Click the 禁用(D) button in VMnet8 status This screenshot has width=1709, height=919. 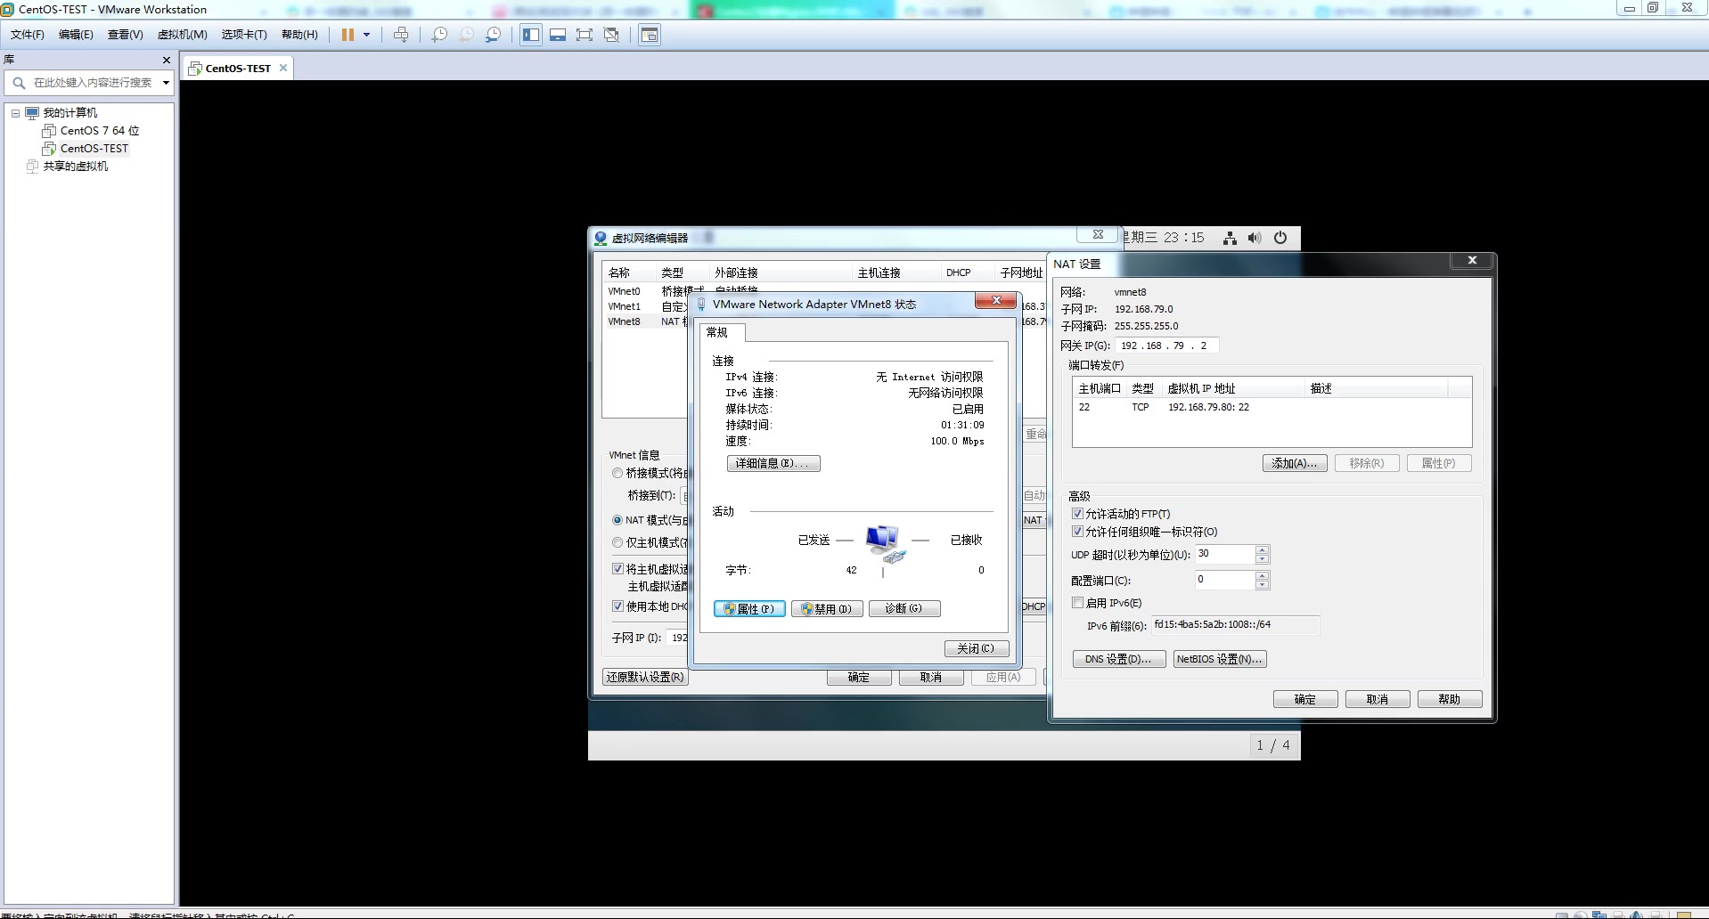pos(827,609)
